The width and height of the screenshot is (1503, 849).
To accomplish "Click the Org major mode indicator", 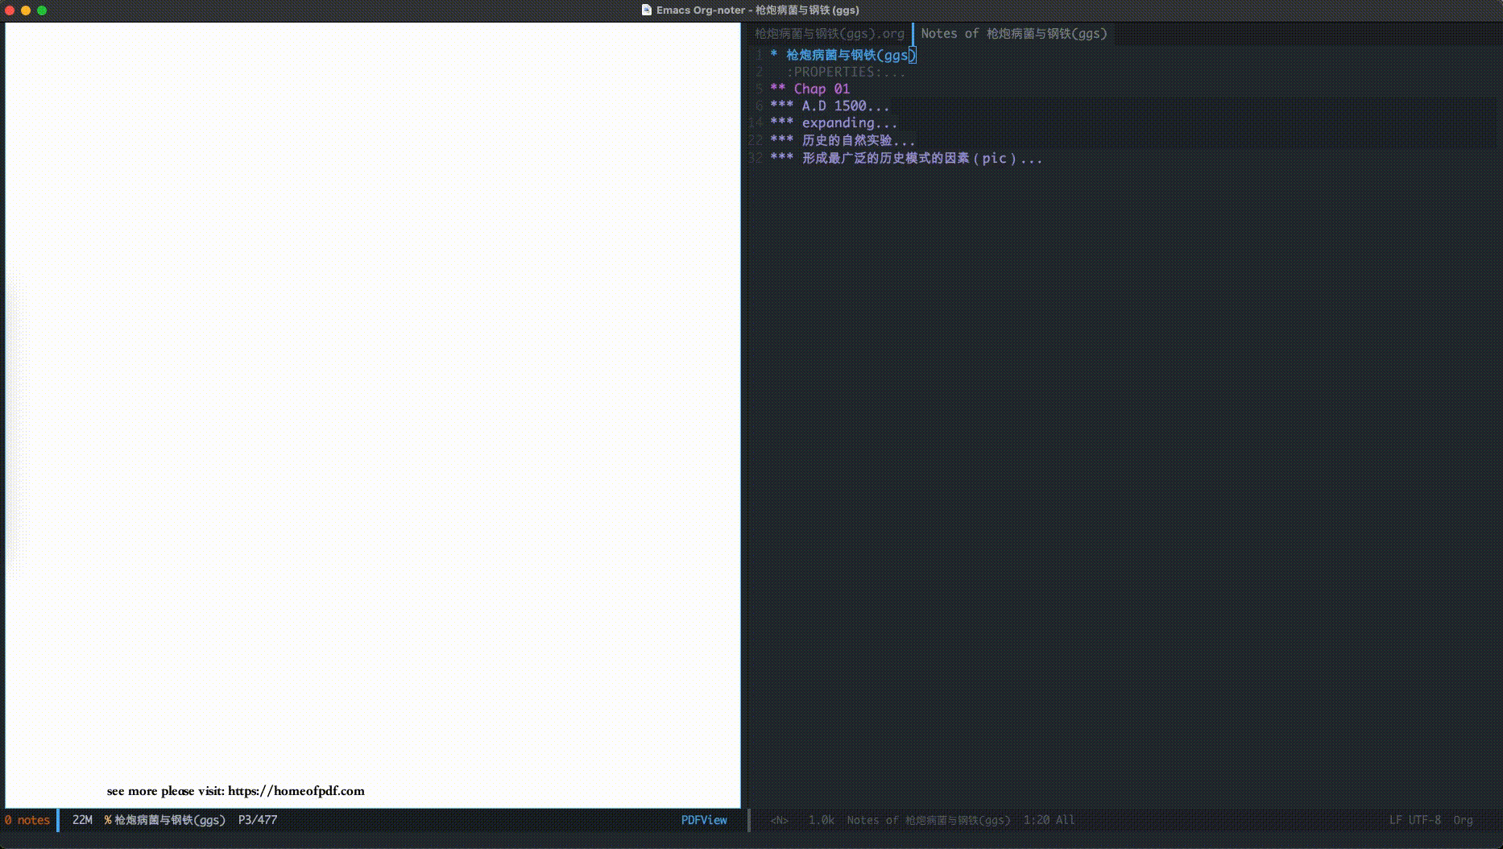I will pyautogui.click(x=1462, y=820).
